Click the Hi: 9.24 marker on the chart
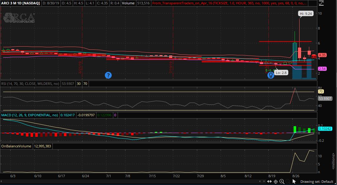This screenshot has height=185, width=337. click(305, 14)
